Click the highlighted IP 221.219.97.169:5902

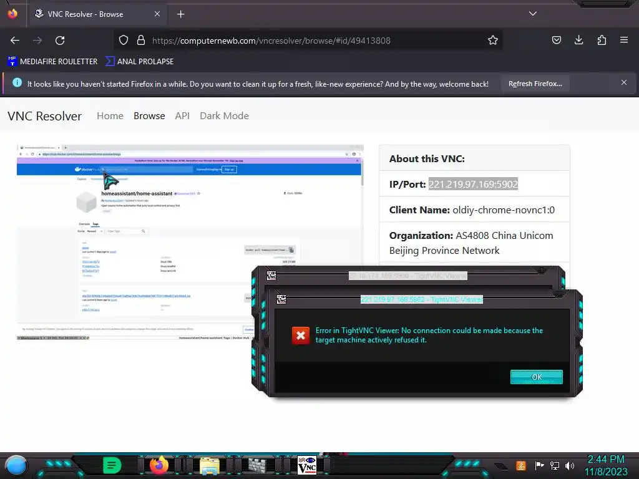(473, 184)
